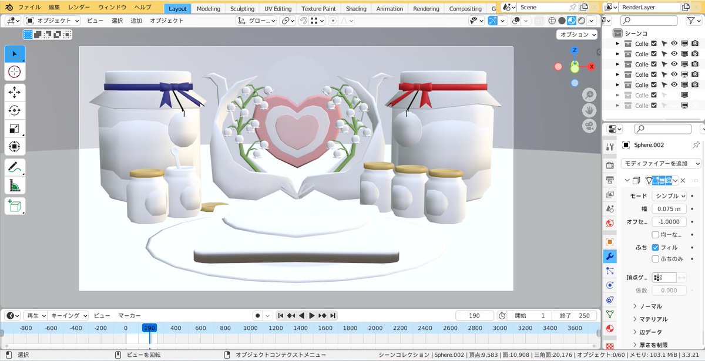Switch to the Sculpting workspace tab
705x361 pixels.
click(242, 9)
